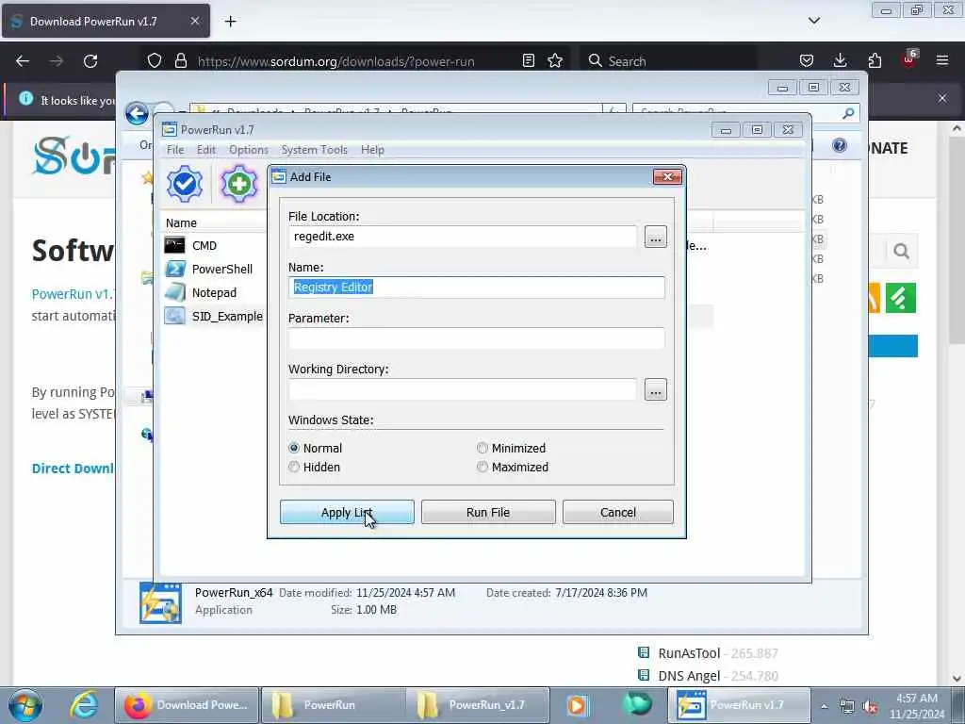This screenshot has height=724, width=965.
Task: Click the muted volume tray icon
Action: point(870,707)
